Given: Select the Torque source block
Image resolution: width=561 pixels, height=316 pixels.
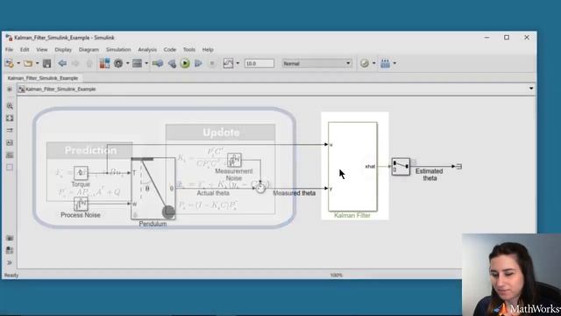Looking at the screenshot, I should point(81,173).
